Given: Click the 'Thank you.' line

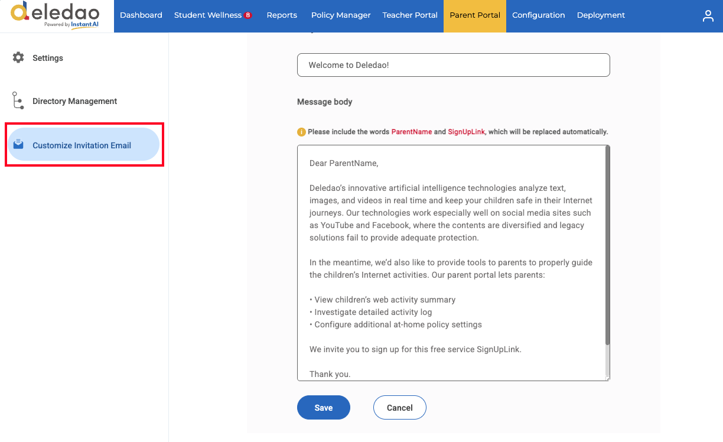Looking at the screenshot, I should tap(330, 374).
